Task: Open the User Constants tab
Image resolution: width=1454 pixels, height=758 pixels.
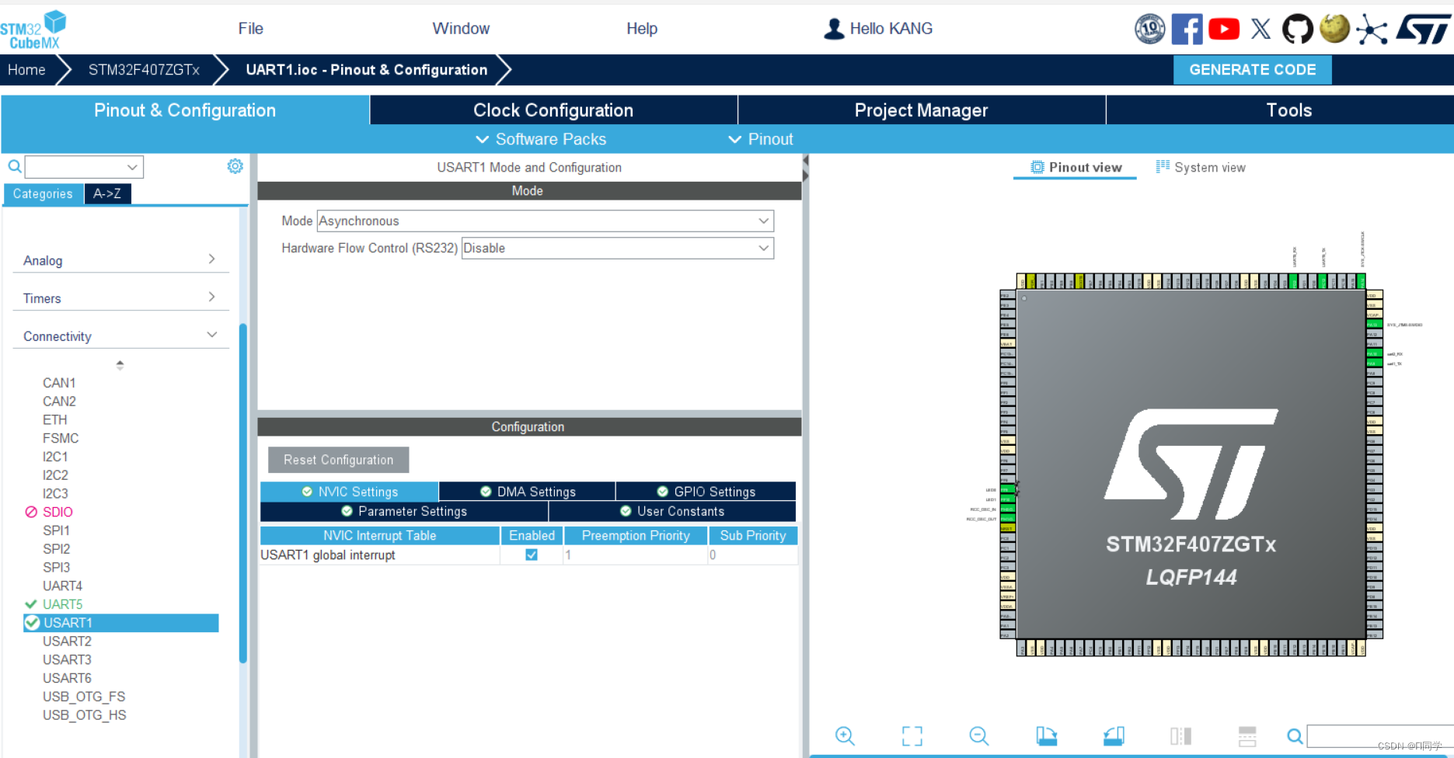Action: (672, 511)
